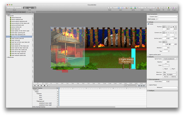Click the FX particle toolbar icon

point(163,8)
